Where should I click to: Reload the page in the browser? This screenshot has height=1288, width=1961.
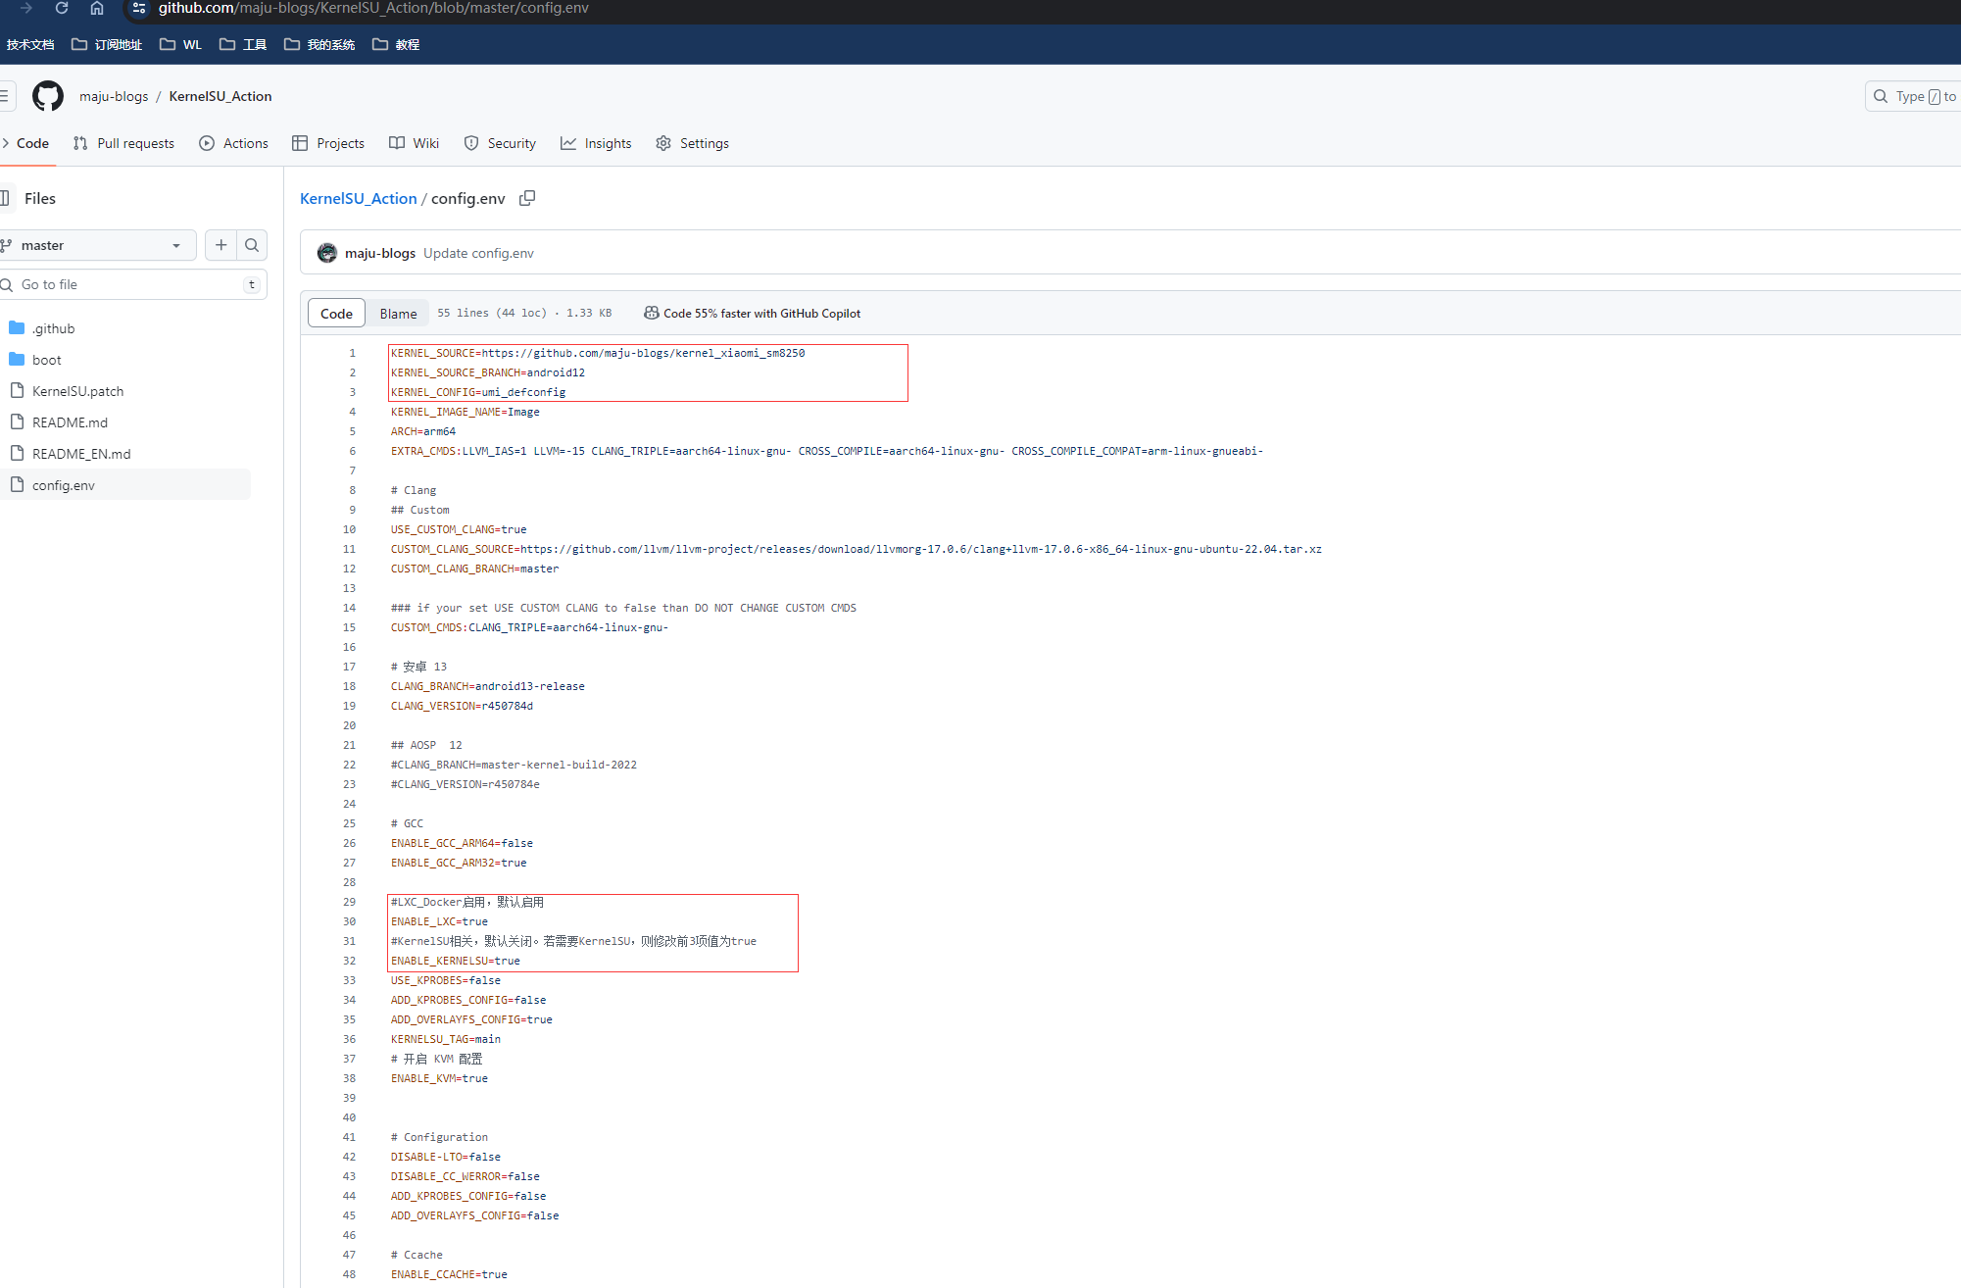pyautogui.click(x=61, y=8)
